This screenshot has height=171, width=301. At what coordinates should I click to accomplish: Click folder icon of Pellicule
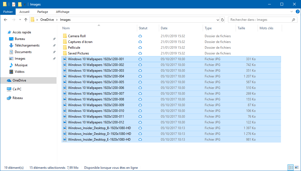pos(65,48)
